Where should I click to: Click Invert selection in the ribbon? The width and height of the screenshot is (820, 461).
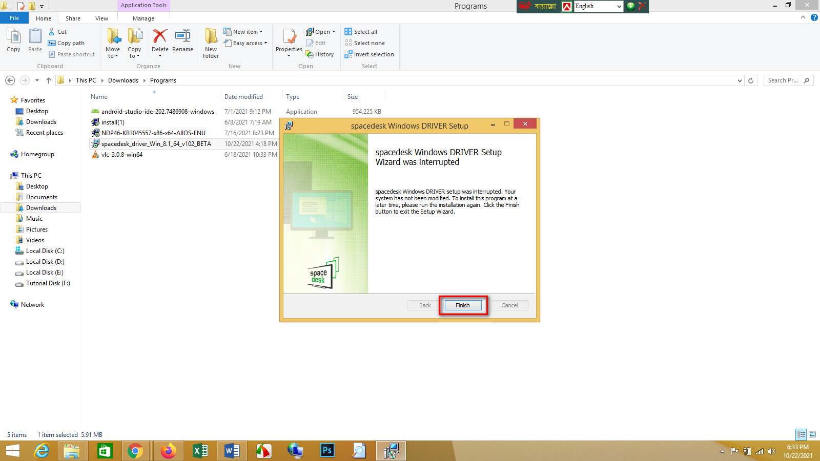point(370,54)
